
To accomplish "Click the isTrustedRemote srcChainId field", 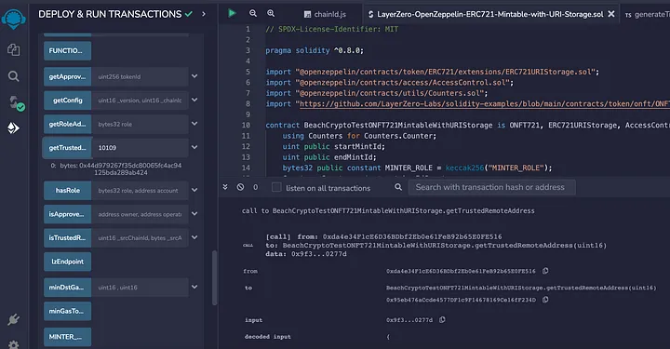I will point(140,238).
